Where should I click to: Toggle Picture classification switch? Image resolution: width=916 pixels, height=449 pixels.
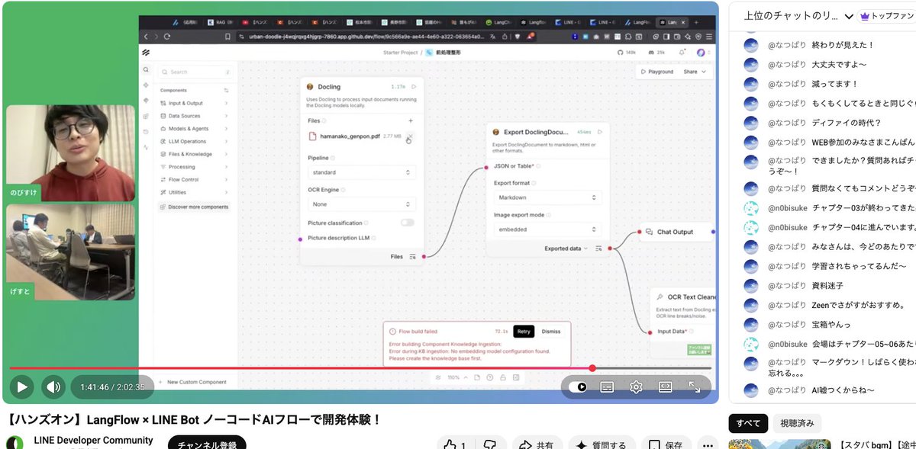pyautogui.click(x=408, y=223)
